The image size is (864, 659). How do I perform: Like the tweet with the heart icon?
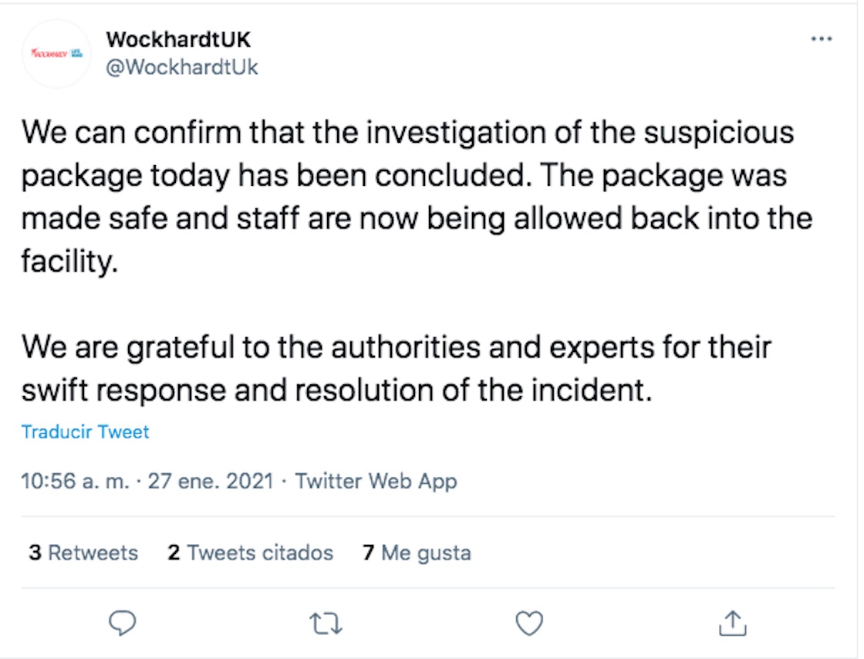coord(529,622)
